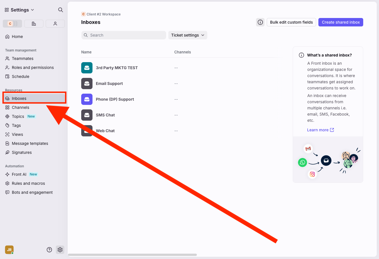Open the Ticket settings dropdown

click(x=188, y=35)
